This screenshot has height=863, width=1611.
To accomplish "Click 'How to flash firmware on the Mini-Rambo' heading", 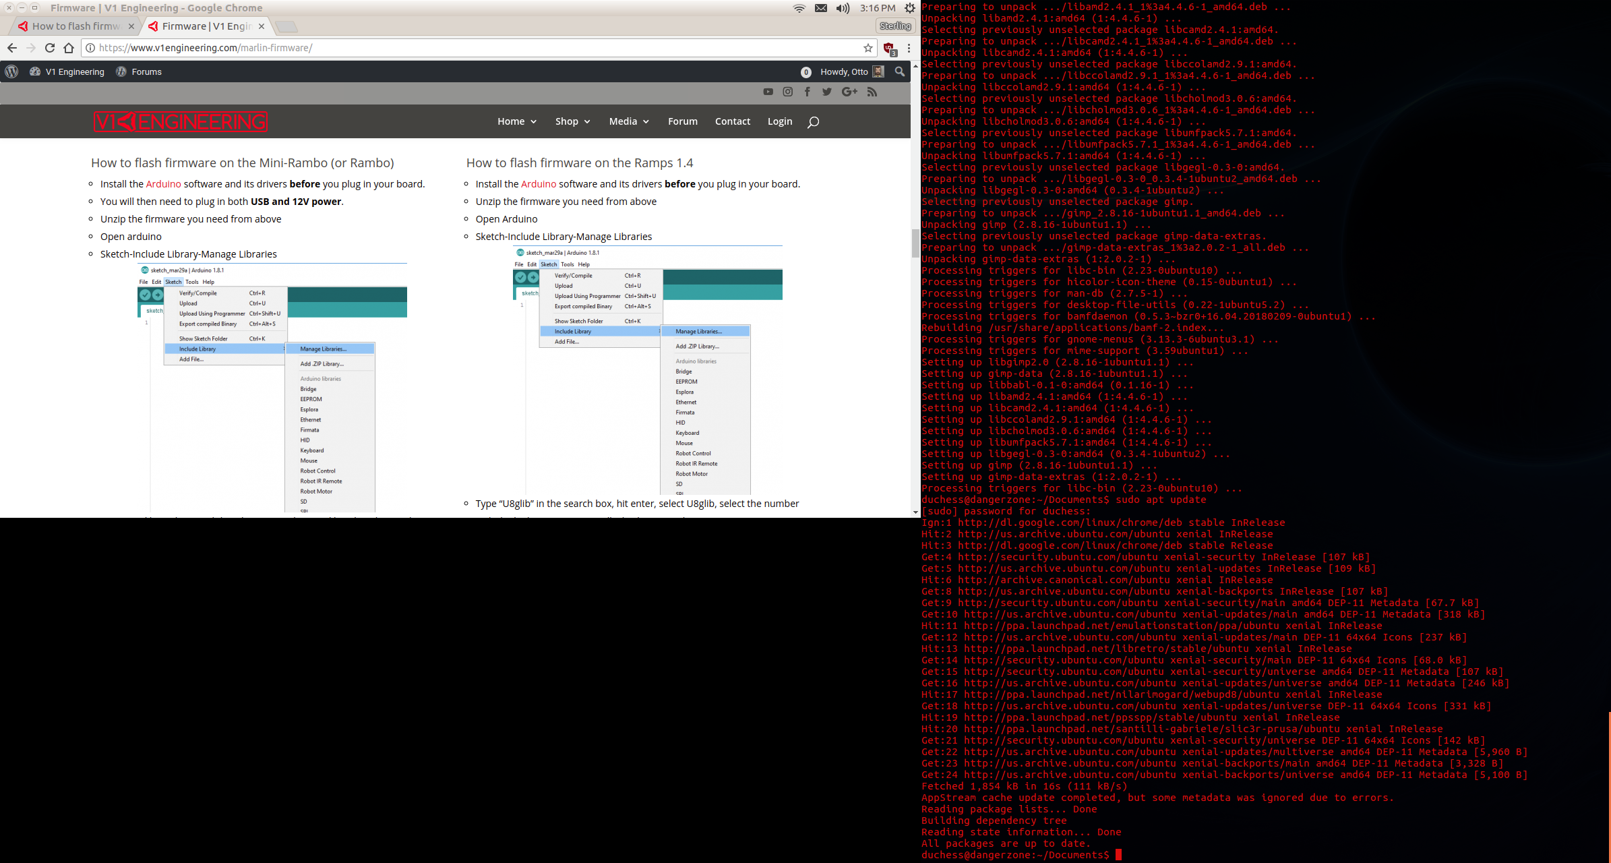I will (x=243, y=162).
